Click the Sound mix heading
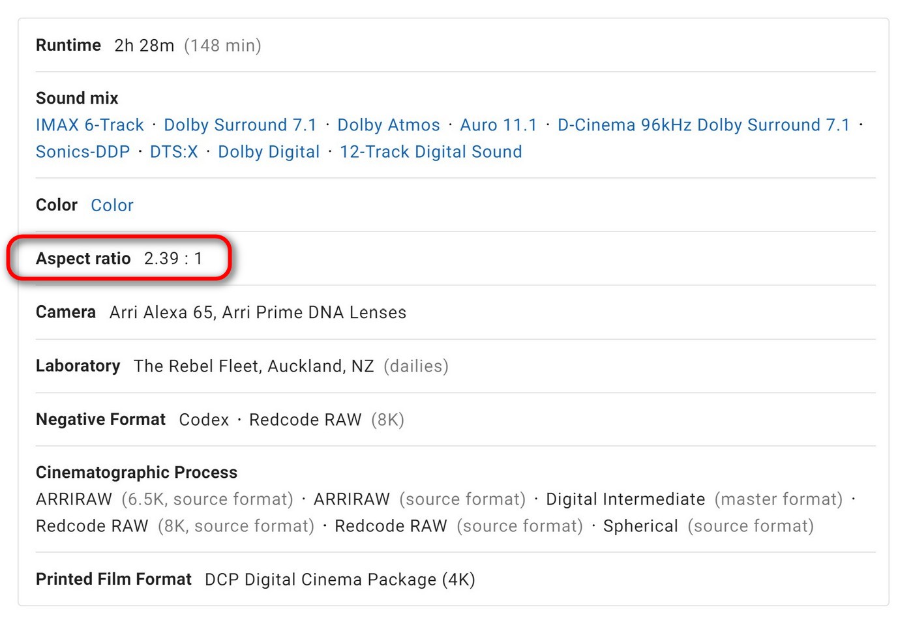Image resolution: width=913 pixels, height=618 pixels. point(77,98)
